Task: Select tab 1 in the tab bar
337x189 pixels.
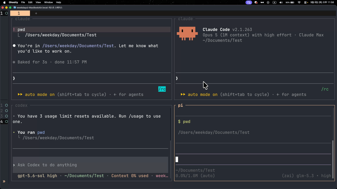Action: [x=20, y=13]
